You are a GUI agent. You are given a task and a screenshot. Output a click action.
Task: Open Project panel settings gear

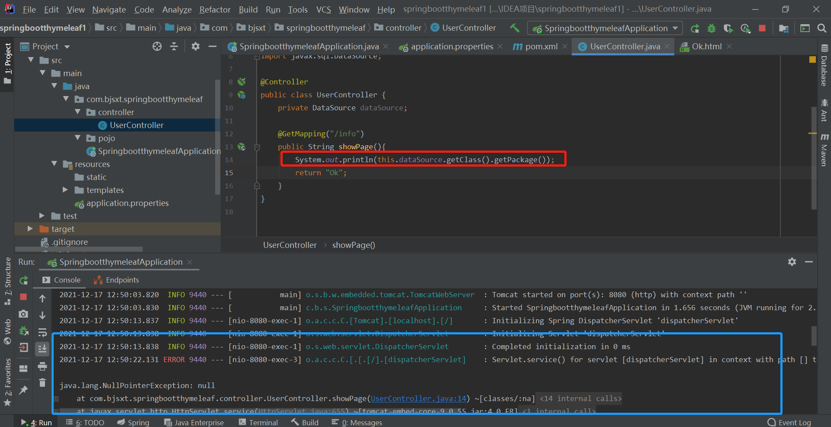[x=196, y=46]
